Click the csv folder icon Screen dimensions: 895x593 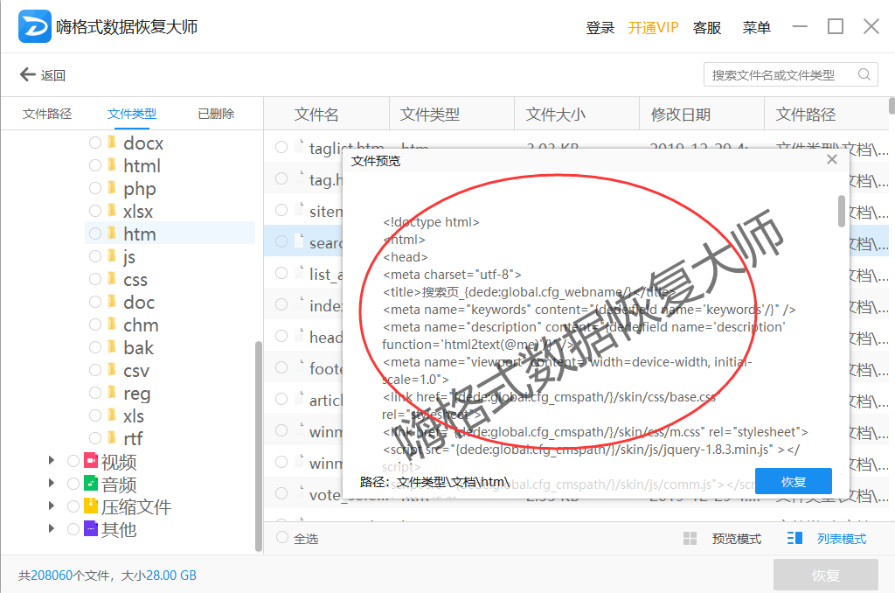tap(112, 370)
